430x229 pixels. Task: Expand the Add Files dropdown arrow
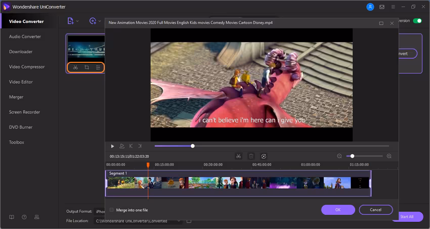click(x=77, y=21)
